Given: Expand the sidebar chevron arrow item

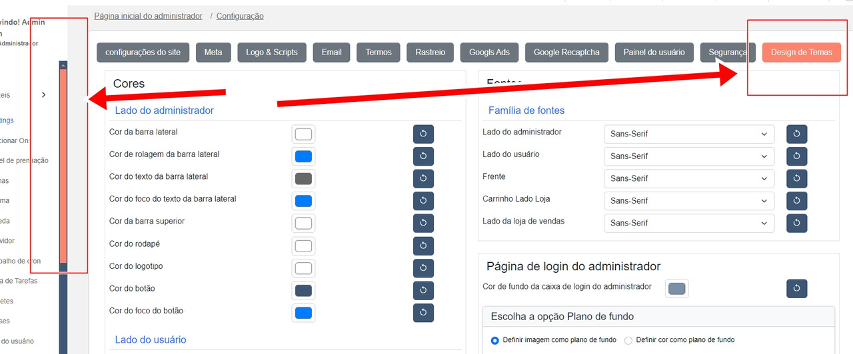Looking at the screenshot, I should 44,95.
